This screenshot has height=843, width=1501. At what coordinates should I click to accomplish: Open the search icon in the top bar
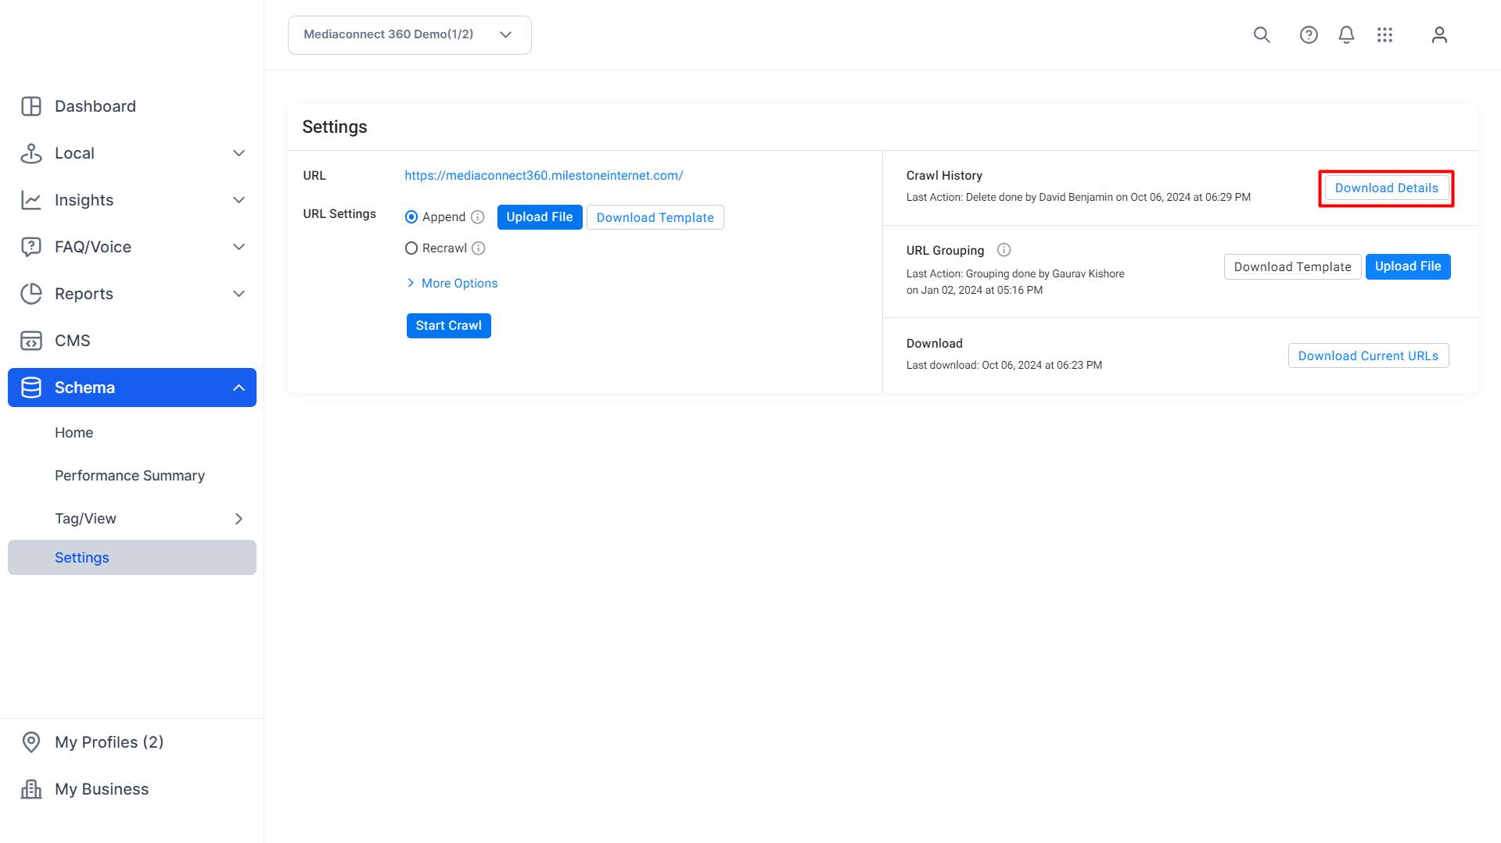[1262, 35]
